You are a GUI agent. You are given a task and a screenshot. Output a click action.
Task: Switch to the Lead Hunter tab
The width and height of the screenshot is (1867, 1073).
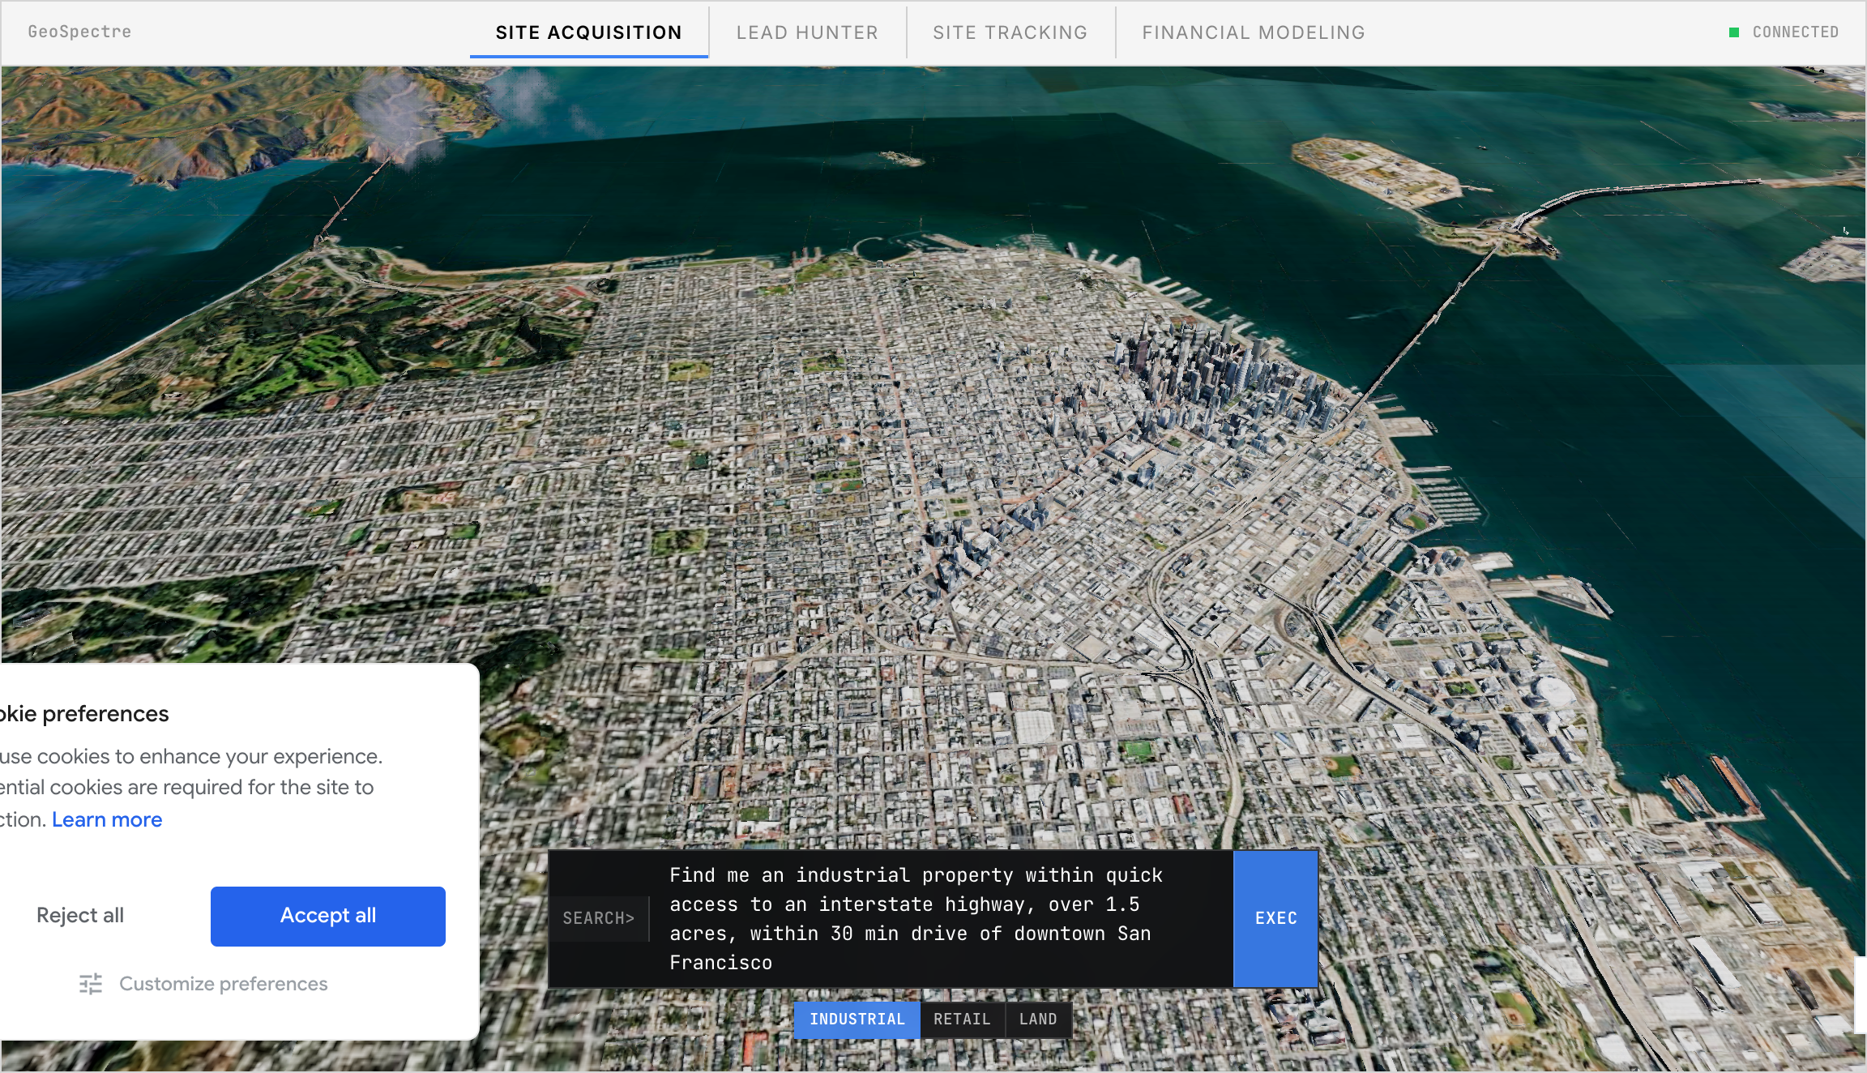tap(807, 32)
